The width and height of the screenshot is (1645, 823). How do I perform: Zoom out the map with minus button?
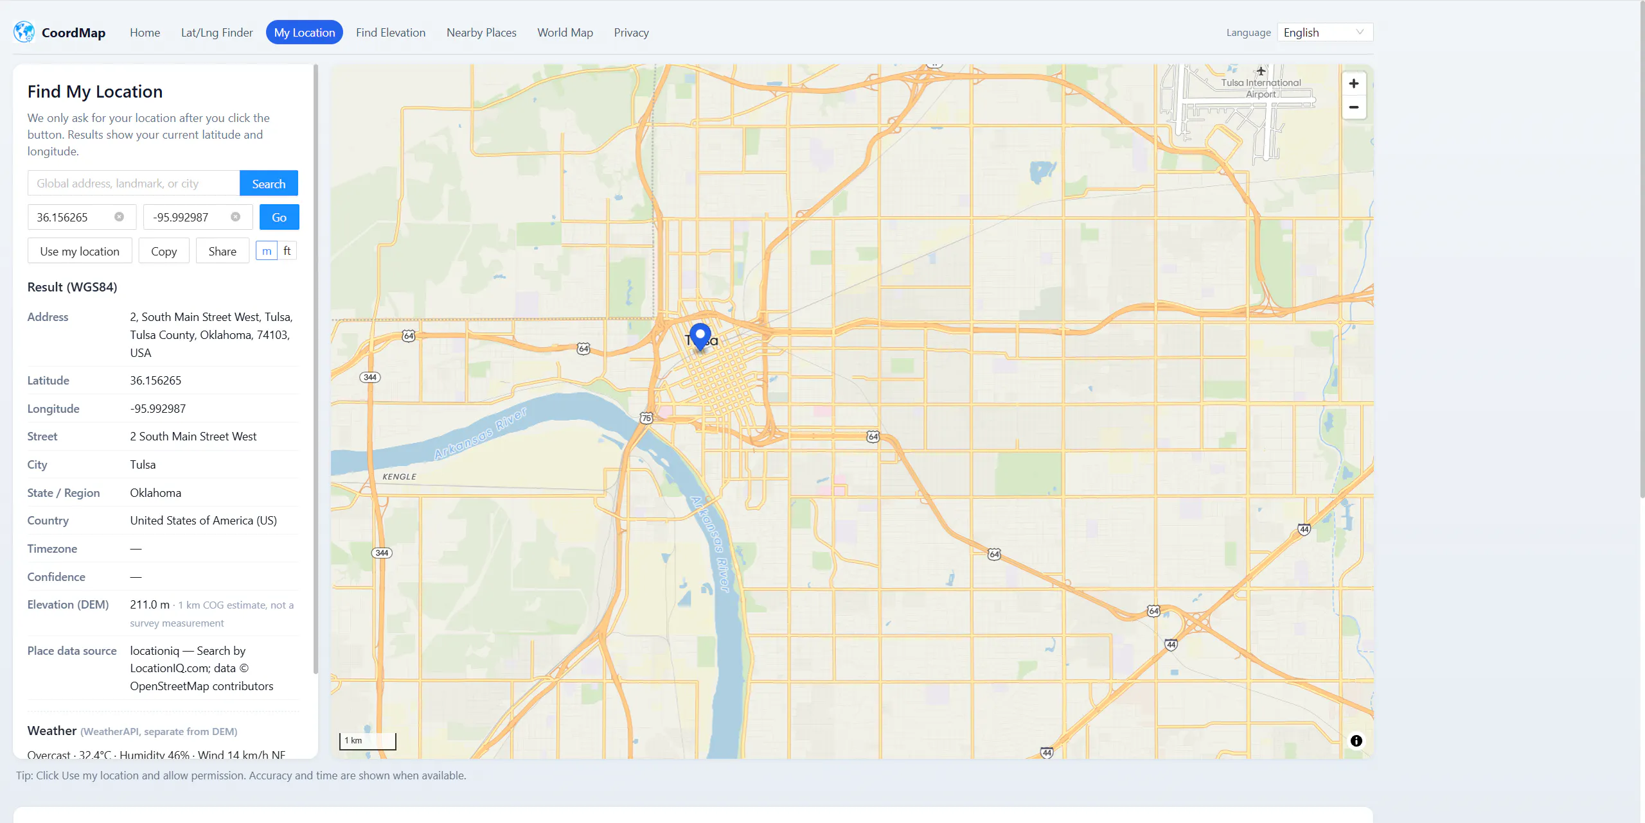pos(1354,107)
